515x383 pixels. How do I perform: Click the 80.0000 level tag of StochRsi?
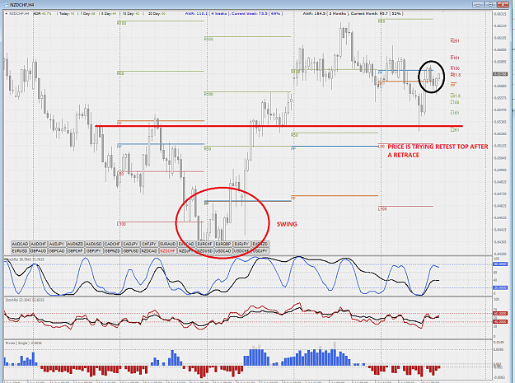coord(500,264)
